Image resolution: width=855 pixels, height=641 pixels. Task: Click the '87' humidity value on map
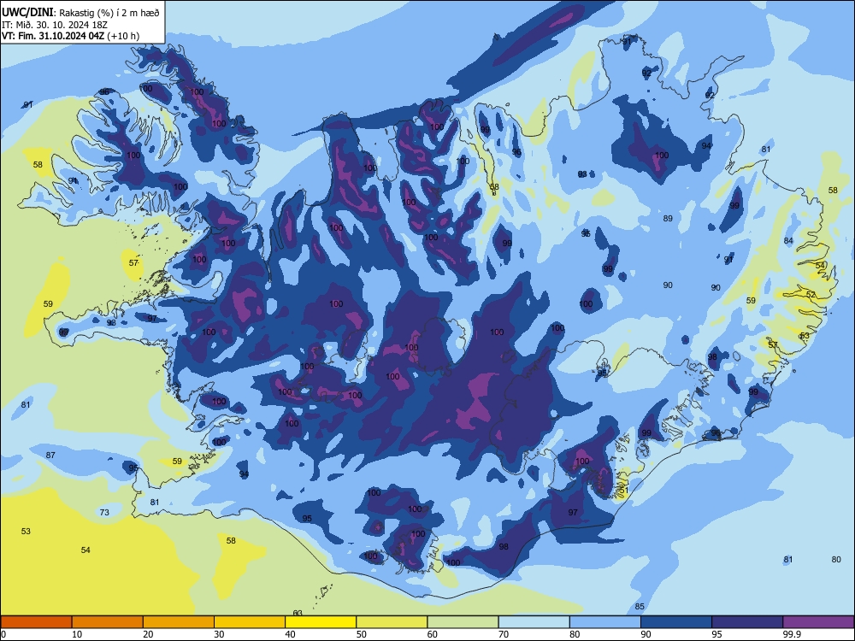(x=50, y=456)
